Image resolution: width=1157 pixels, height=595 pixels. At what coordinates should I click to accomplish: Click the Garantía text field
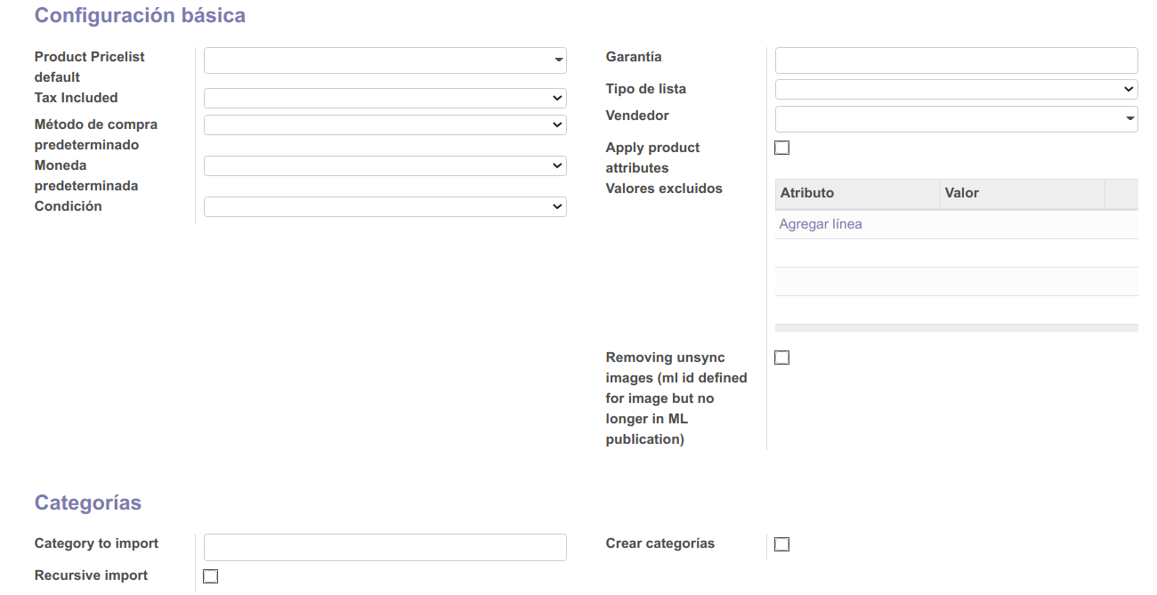956,60
